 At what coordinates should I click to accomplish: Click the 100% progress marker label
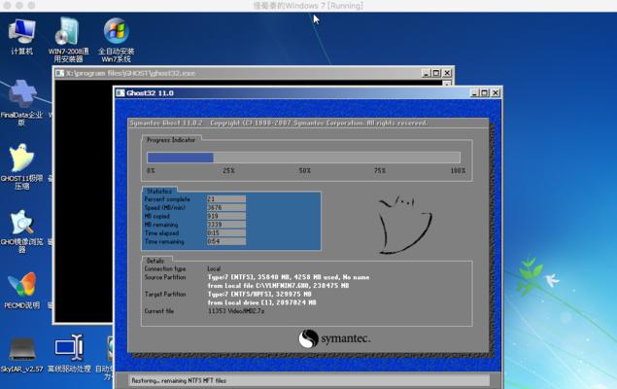[x=458, y=171]
